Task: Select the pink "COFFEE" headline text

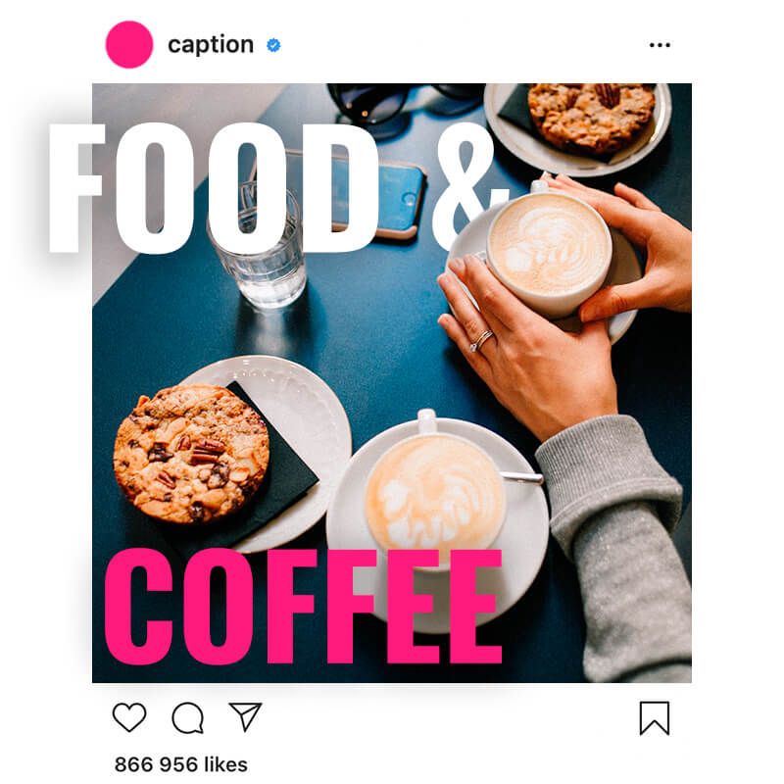Action: pos(303,607)
